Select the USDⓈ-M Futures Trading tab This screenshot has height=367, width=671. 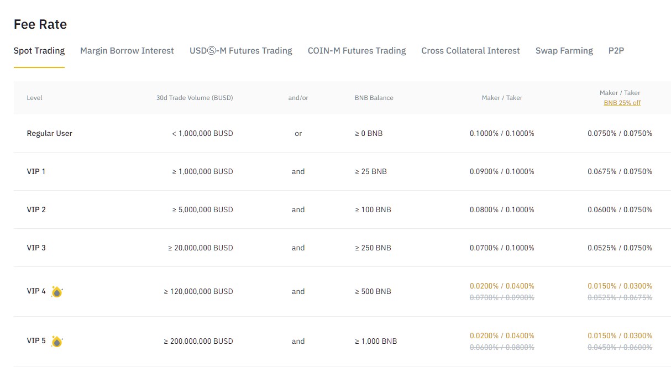tap(241, 51)
